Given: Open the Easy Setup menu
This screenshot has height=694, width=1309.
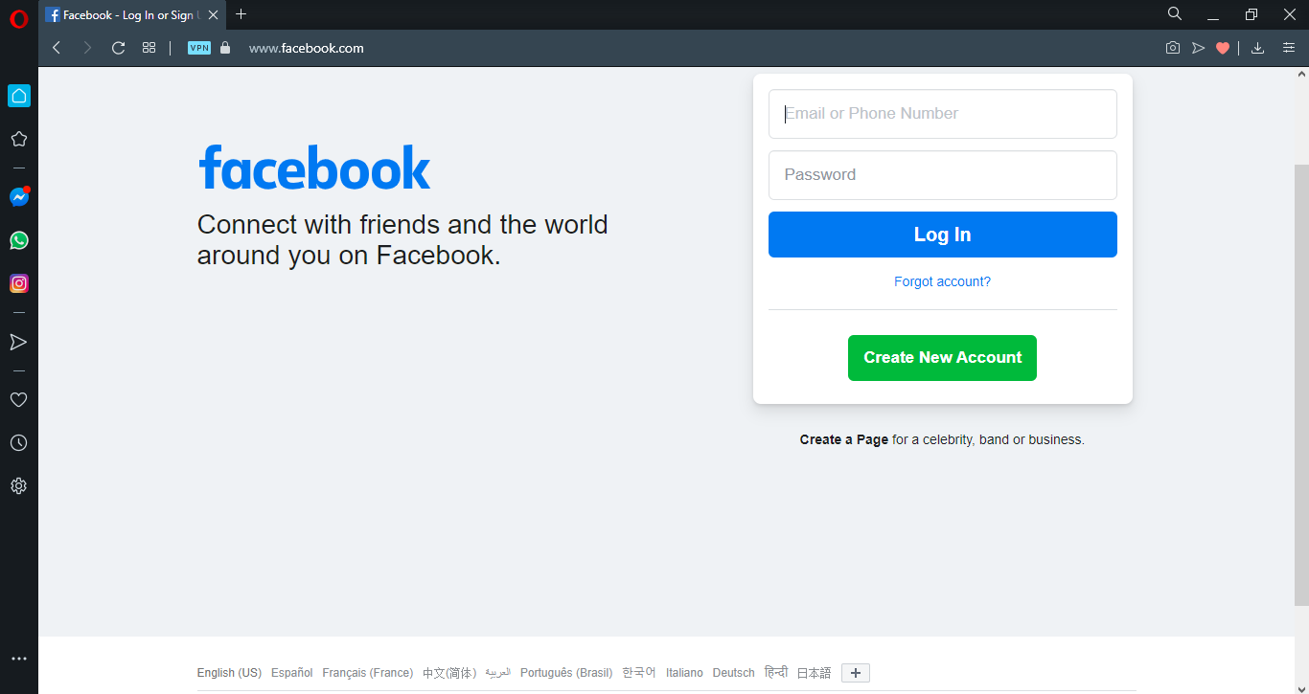Looking at the screenshot, I should click(x=1289, y=48).
